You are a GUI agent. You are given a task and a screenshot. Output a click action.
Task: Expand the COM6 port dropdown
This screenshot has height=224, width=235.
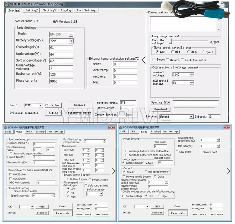click(41, 105)
